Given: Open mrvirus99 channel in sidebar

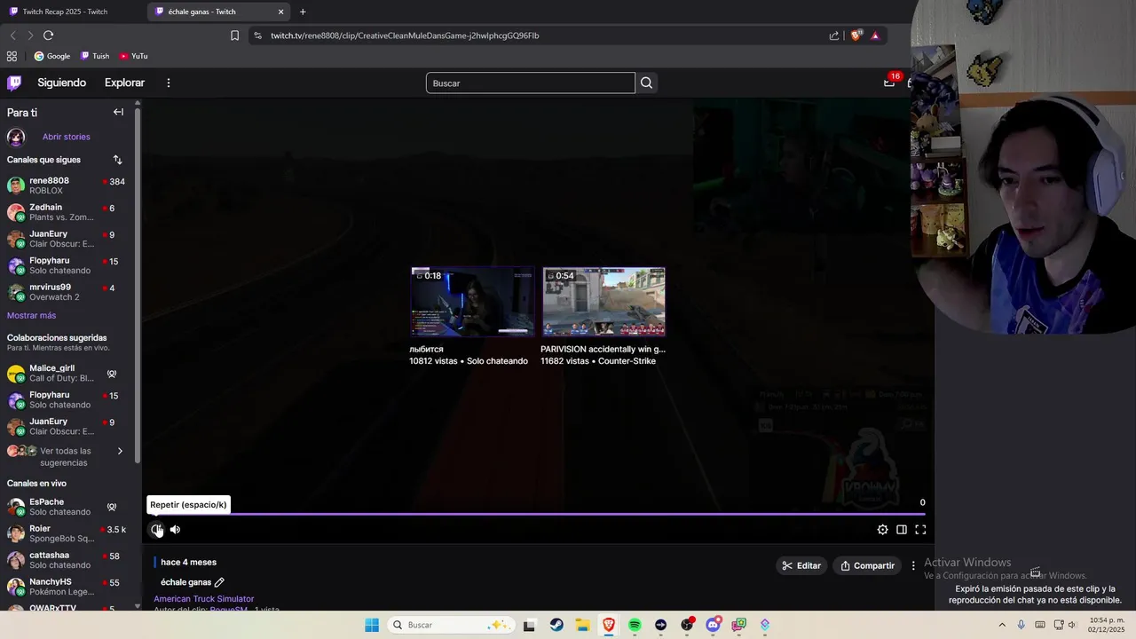Looking at the screenshot, I should tap(67, 292).
